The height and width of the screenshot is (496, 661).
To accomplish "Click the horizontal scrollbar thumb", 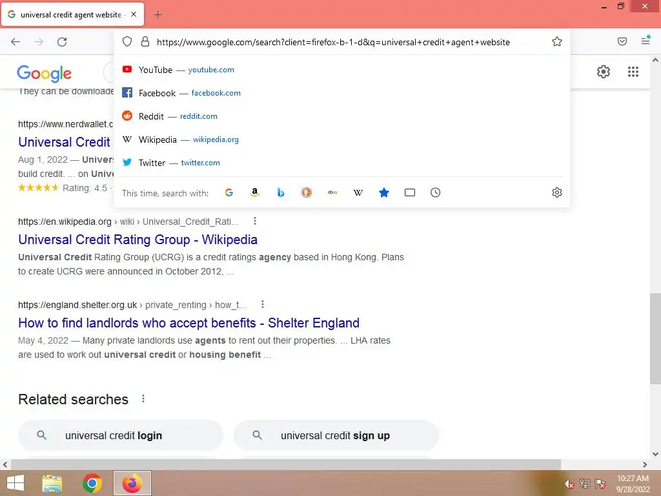I will pyautogui.click(x=285, y=464).
